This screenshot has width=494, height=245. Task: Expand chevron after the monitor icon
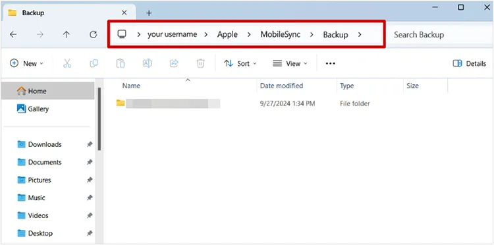pyautogui.click(x=138, y=35)
